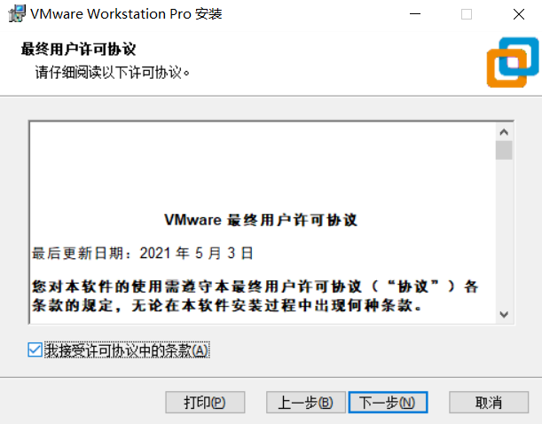Viewport: 542px width, 424px height.
Task: Click the 最终用户许可协议 page header title
Action: (x=78, y=49)
